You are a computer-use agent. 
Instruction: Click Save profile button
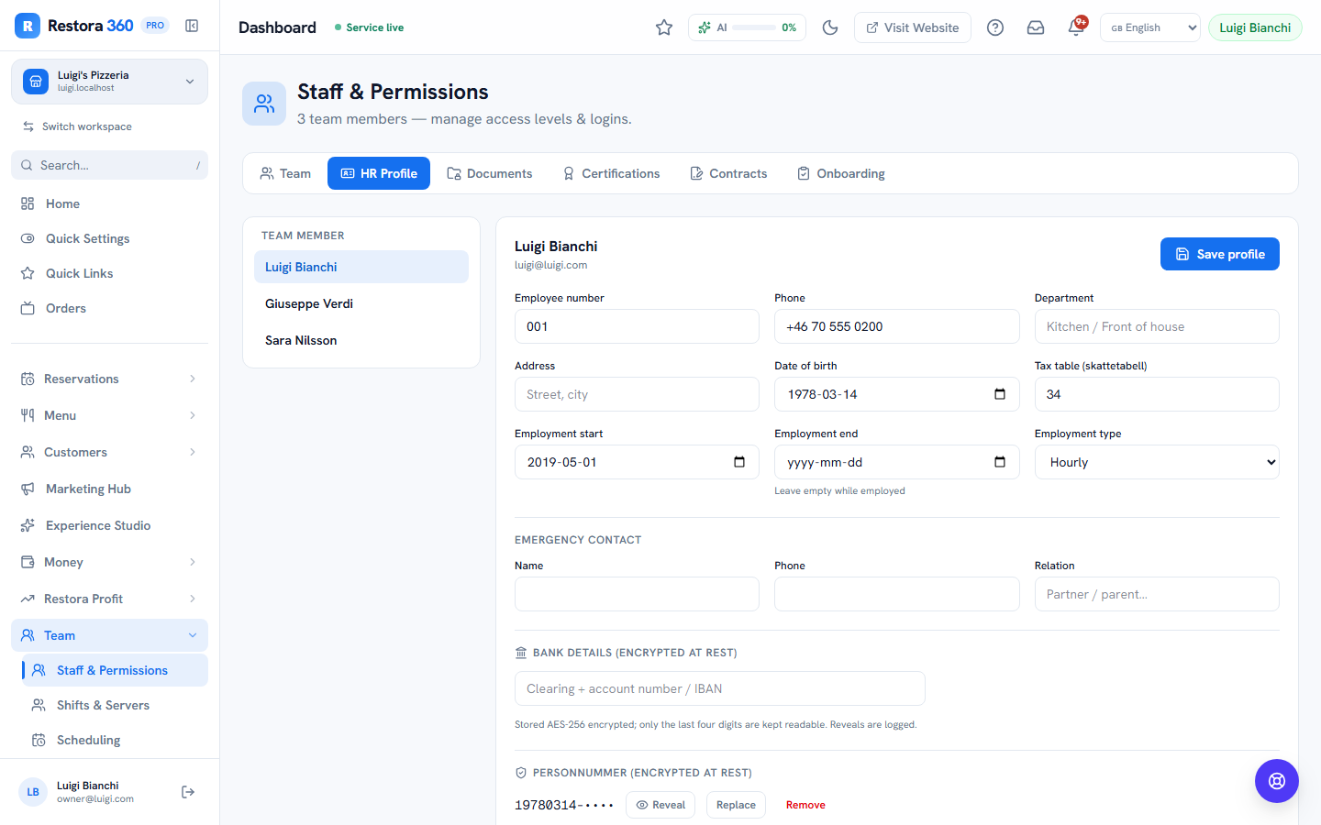tap(1220, 254)
